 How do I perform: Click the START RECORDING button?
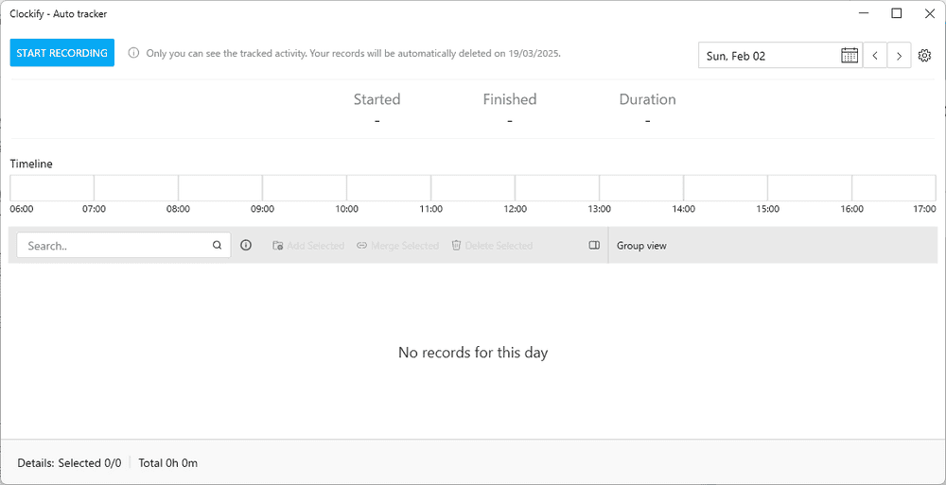coord(61,53)
